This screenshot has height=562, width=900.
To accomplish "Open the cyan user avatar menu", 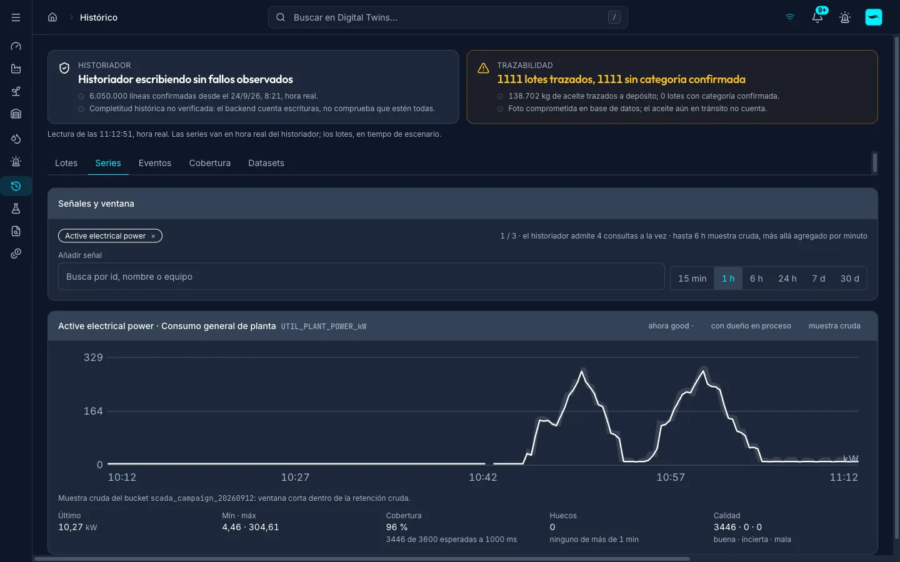I will click(x=874, y=17).
